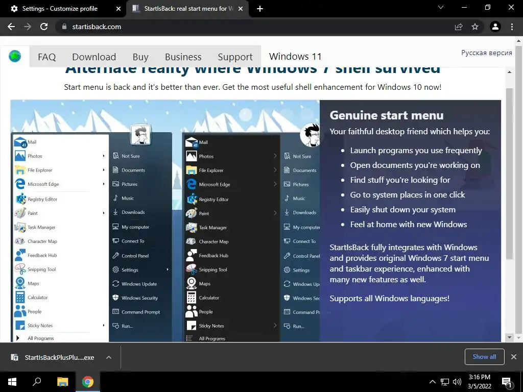Open the volume tray icon
The image size is (523, 392).
pos(457,382)
